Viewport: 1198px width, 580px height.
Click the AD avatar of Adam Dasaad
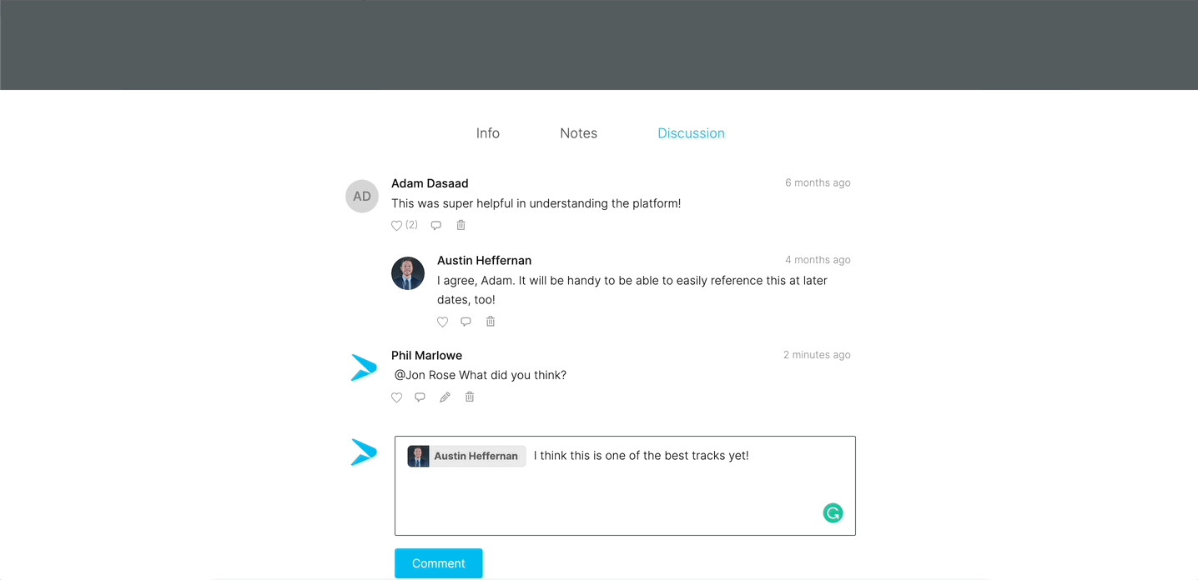click(362, 196)
